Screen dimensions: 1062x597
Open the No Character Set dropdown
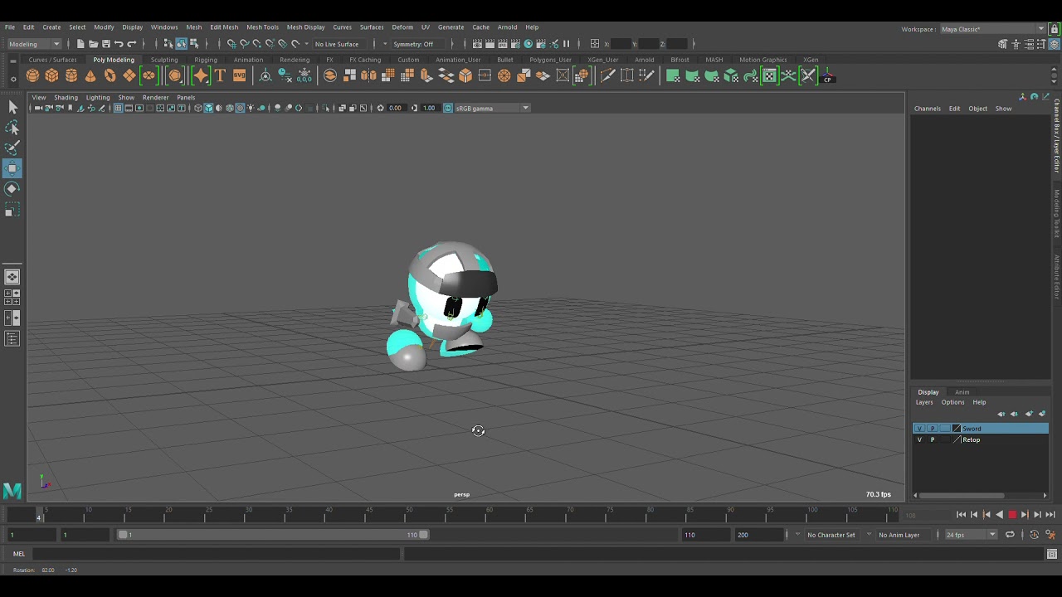click(831, 535)
